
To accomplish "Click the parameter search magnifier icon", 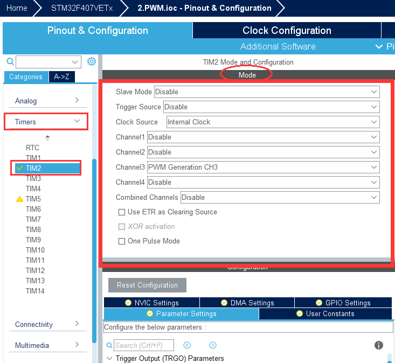I will [x=109, y=345].
